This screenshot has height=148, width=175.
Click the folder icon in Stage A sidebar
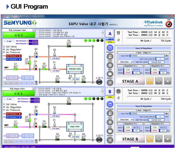[110, 74]
